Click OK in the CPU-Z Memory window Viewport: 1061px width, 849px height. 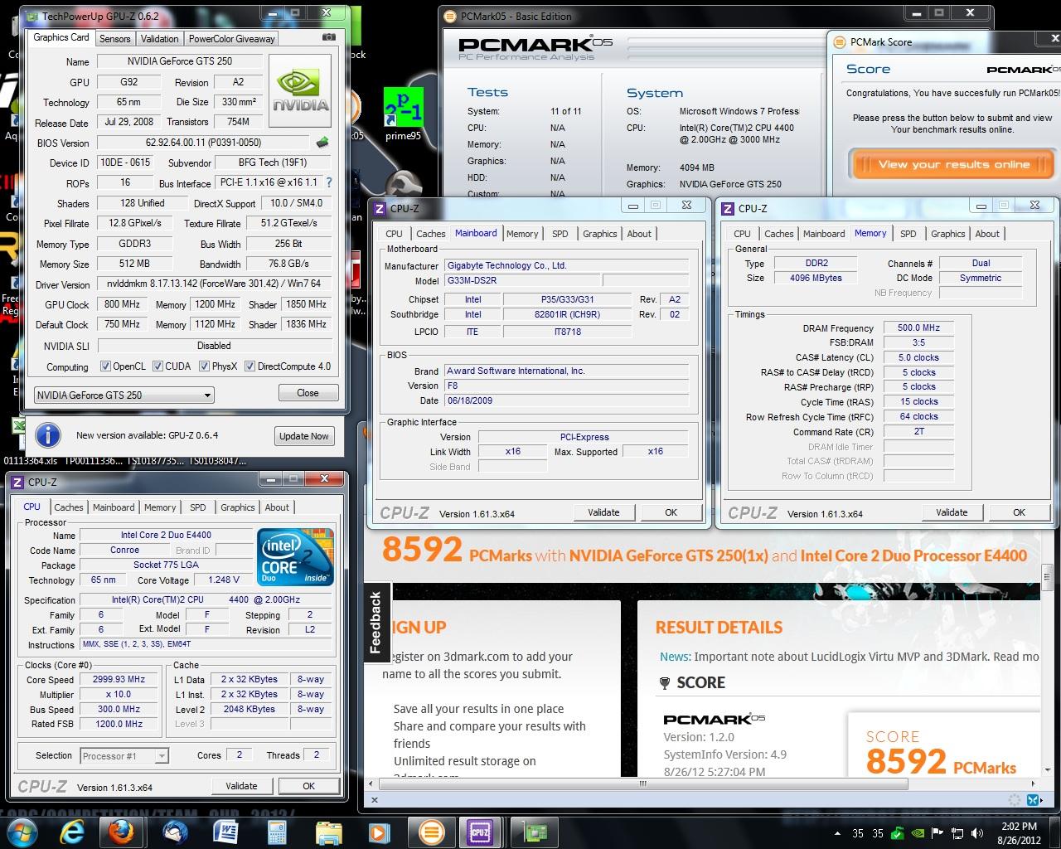pyautogui.click(x=1019, y=512)
